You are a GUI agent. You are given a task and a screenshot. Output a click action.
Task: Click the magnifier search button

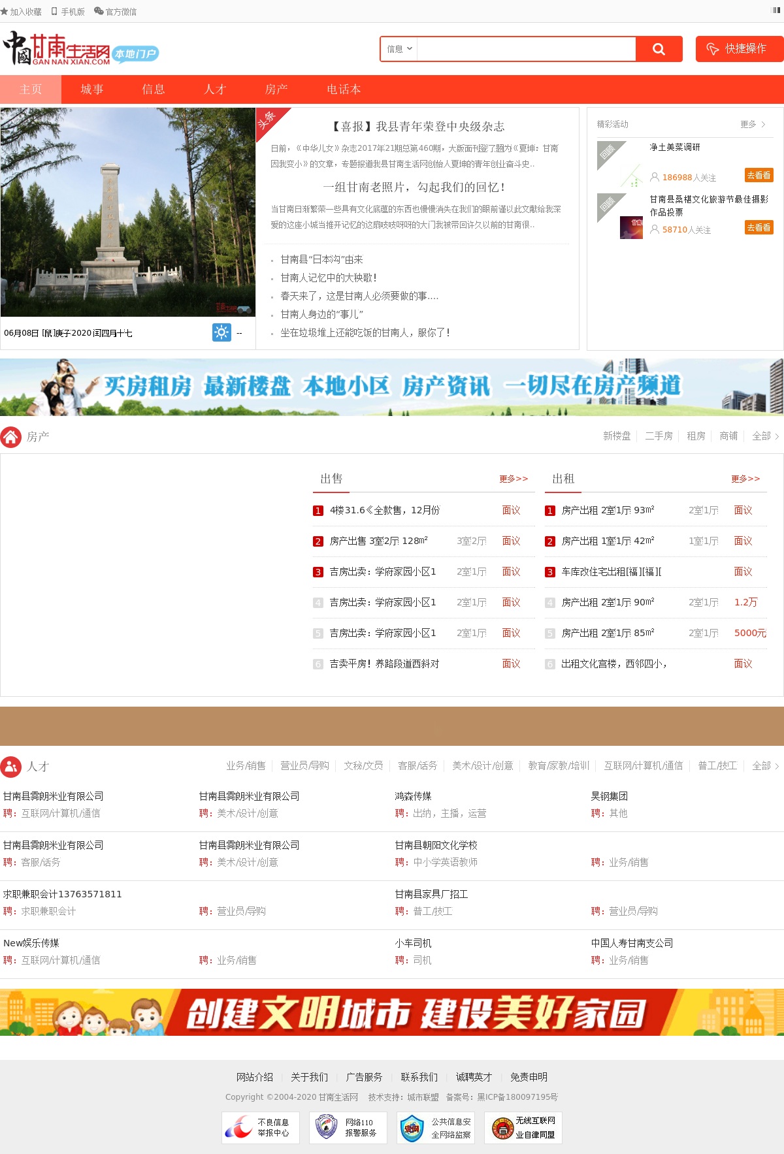click(x=659, y=49)
